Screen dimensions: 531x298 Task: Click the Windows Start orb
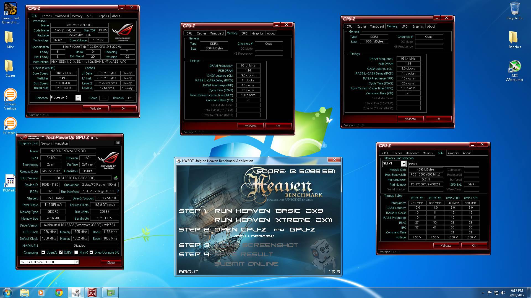coord(7,292)
